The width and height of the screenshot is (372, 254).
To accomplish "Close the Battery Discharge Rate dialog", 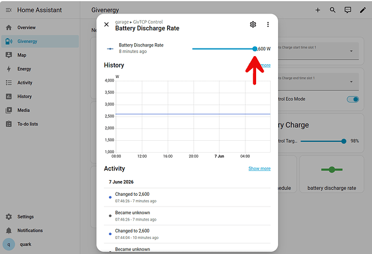I will tap(107, 24).
